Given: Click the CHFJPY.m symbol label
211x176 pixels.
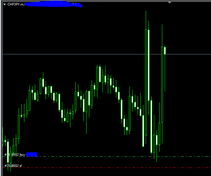Looking at the screenshot, I should tap(16, 4).
